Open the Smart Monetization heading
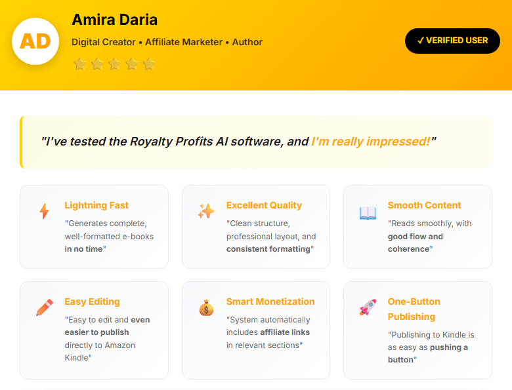 click(x=270, y=302)
